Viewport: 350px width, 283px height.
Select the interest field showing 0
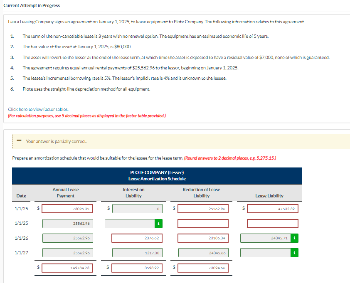[x=137, y=209]
